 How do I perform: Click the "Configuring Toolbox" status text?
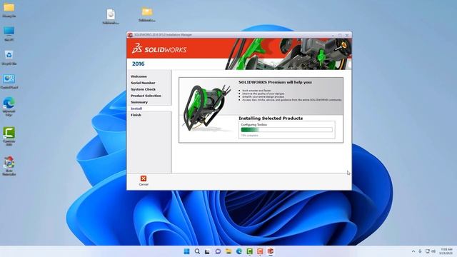254,124
